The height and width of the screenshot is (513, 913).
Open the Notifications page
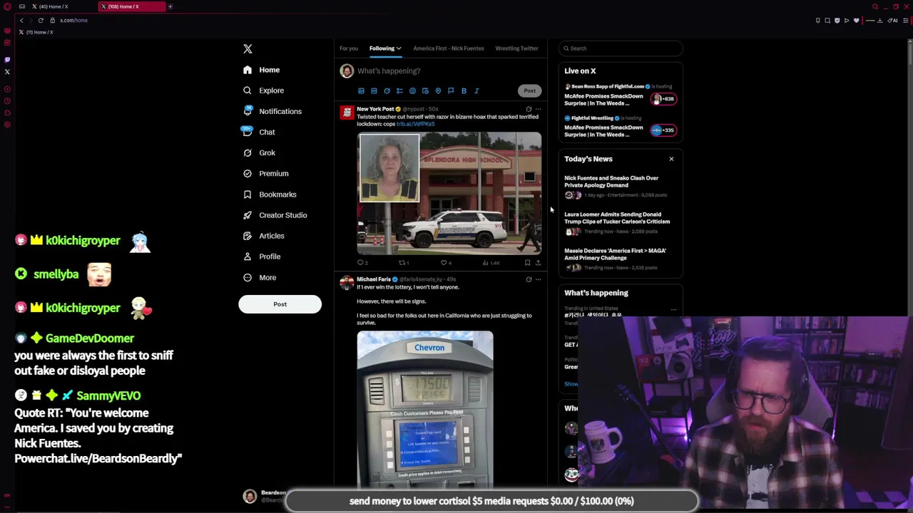[x=272, y=111]
